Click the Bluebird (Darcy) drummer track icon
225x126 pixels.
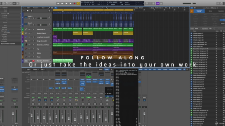tap(26, 33)
